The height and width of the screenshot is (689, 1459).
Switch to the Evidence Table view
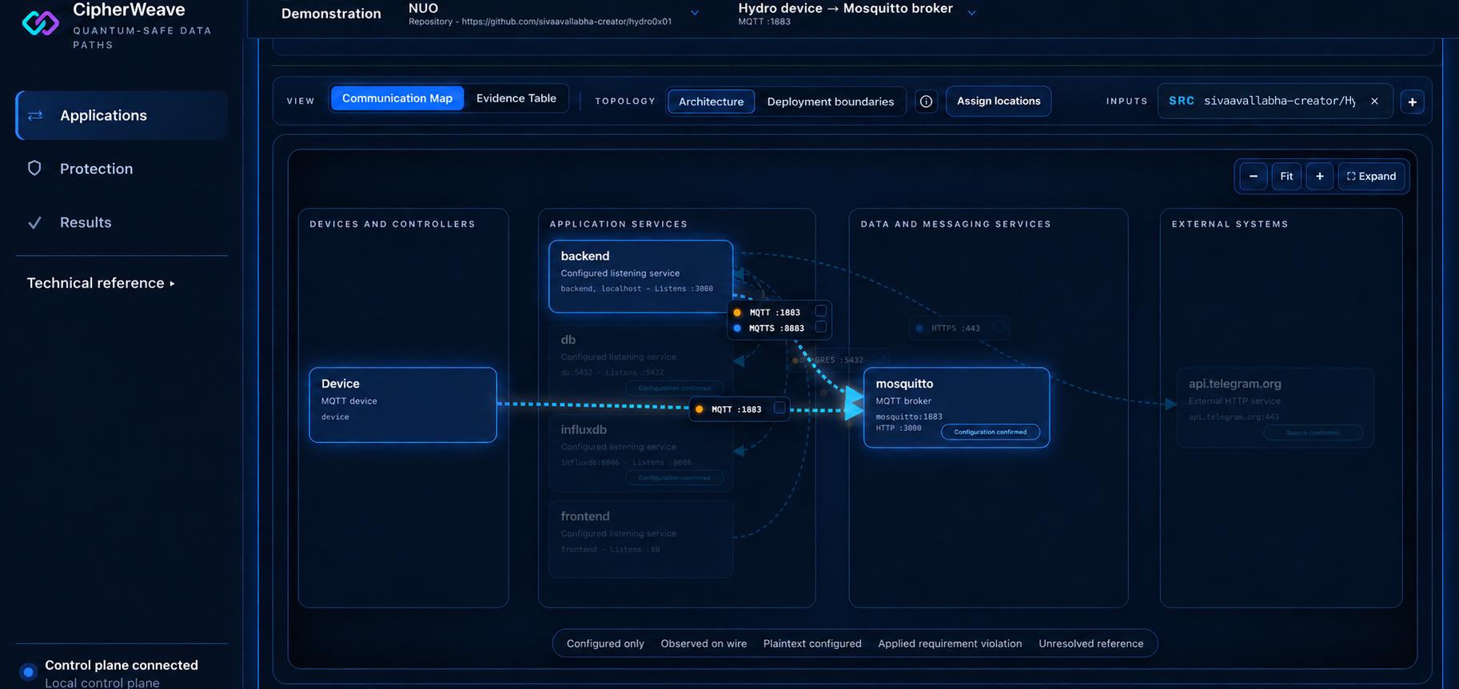pos(516,98)
